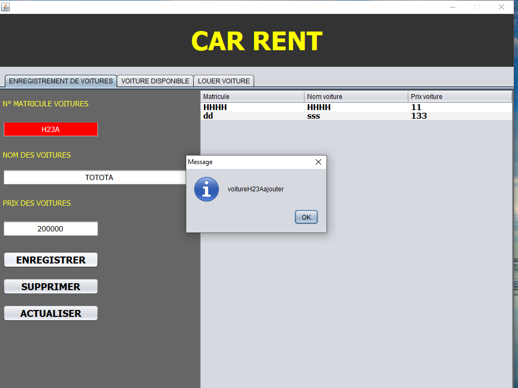The width and height of the screenshot is (518, 388).
Task: Select the ENREGISTREMENT DE VOITURES tab
Action: [x=61, y=81]
